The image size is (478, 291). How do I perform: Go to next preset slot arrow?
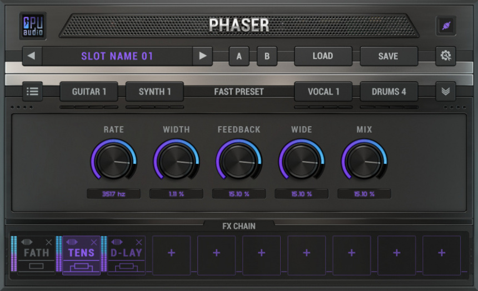coord(202,56)
